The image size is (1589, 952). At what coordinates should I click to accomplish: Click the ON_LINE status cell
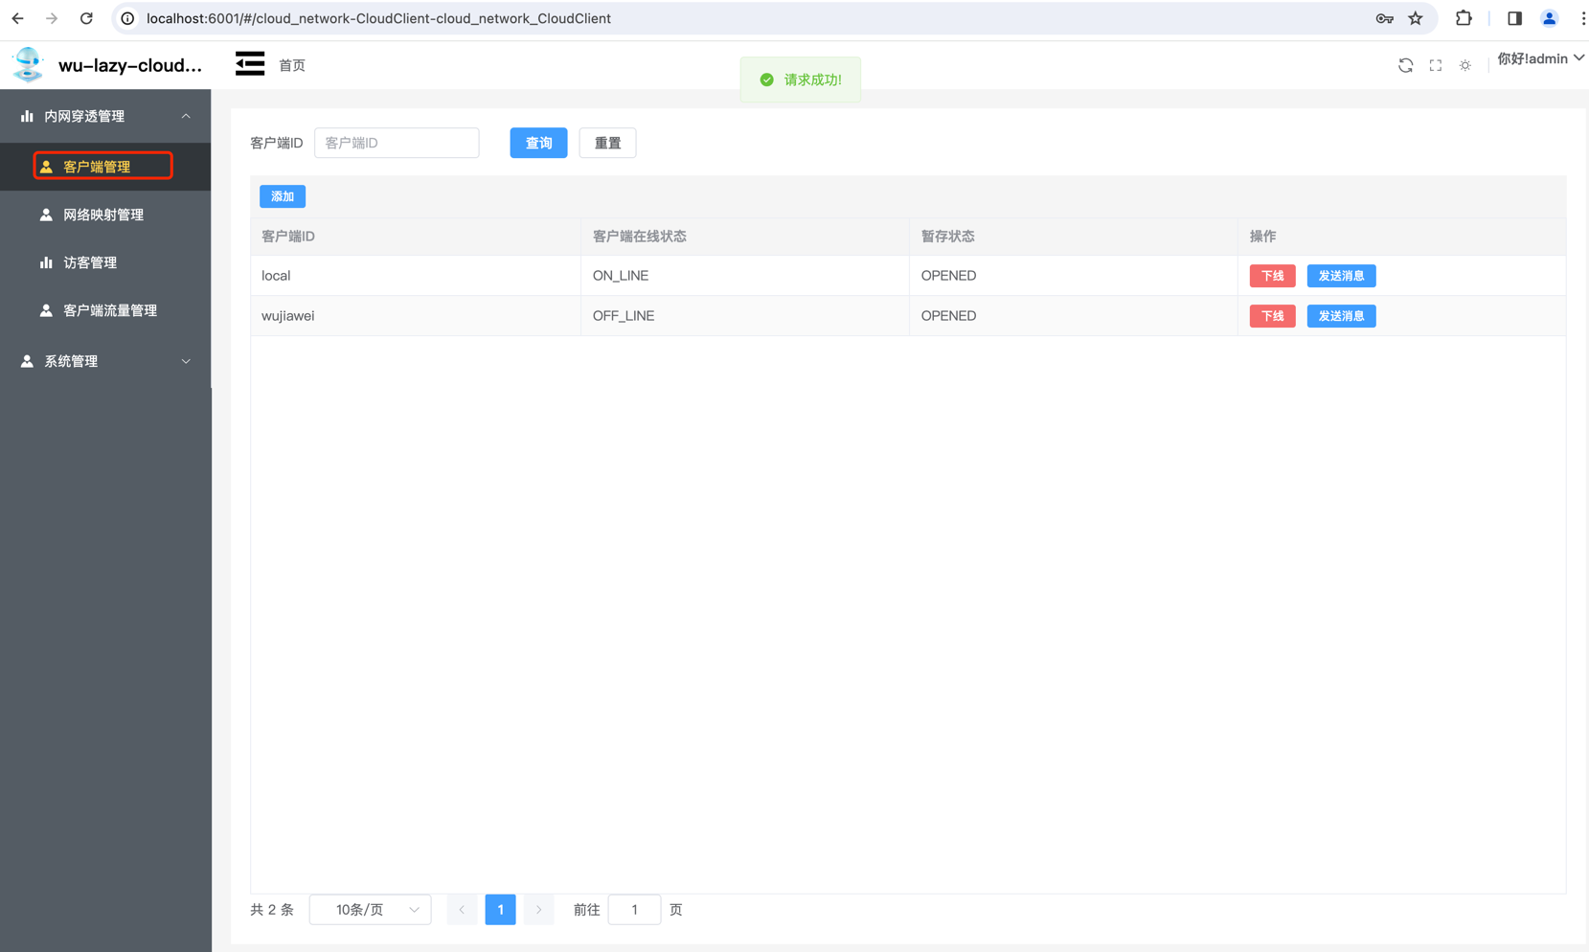[745, 276]
